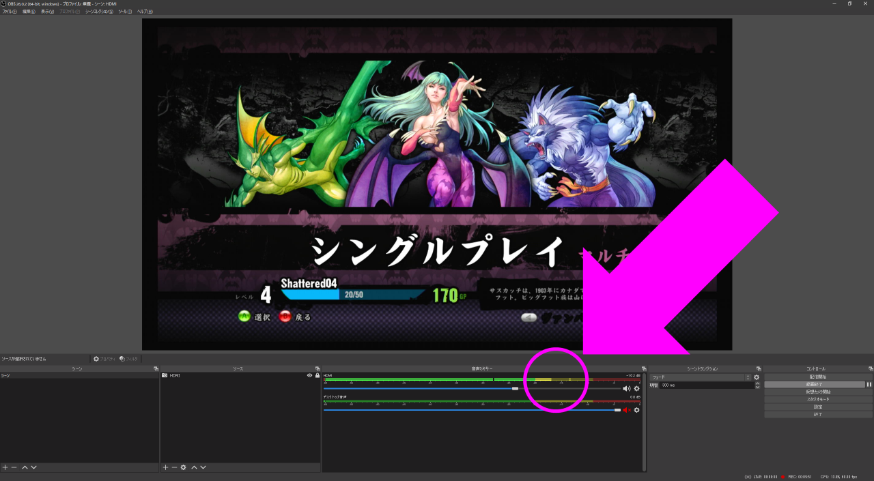
Task: Pop out the シーン dock panel
Action: (x=156, y=368)
